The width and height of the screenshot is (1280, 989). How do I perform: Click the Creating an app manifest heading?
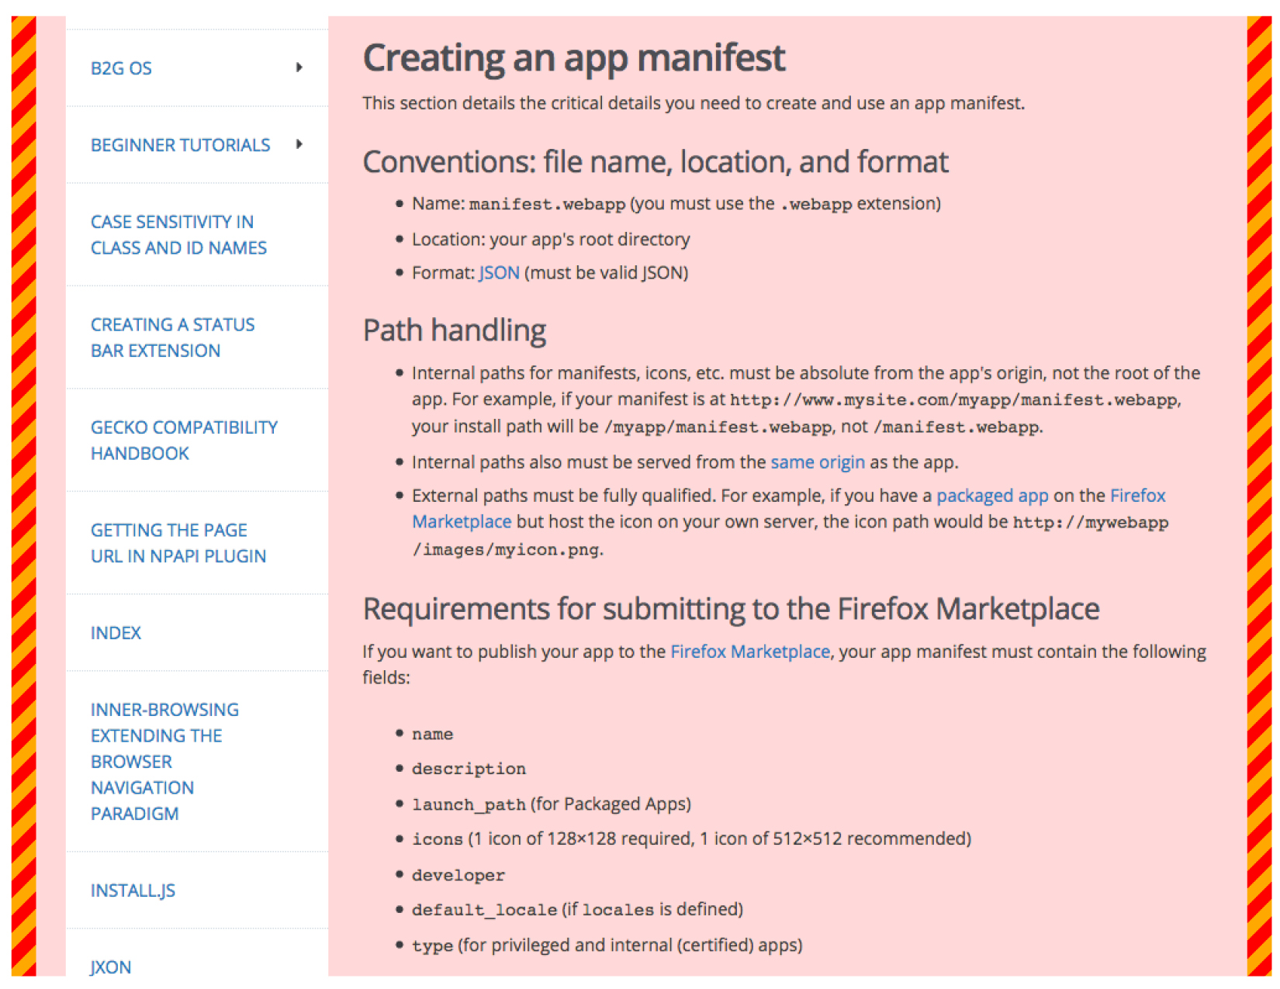coord(574,57)
